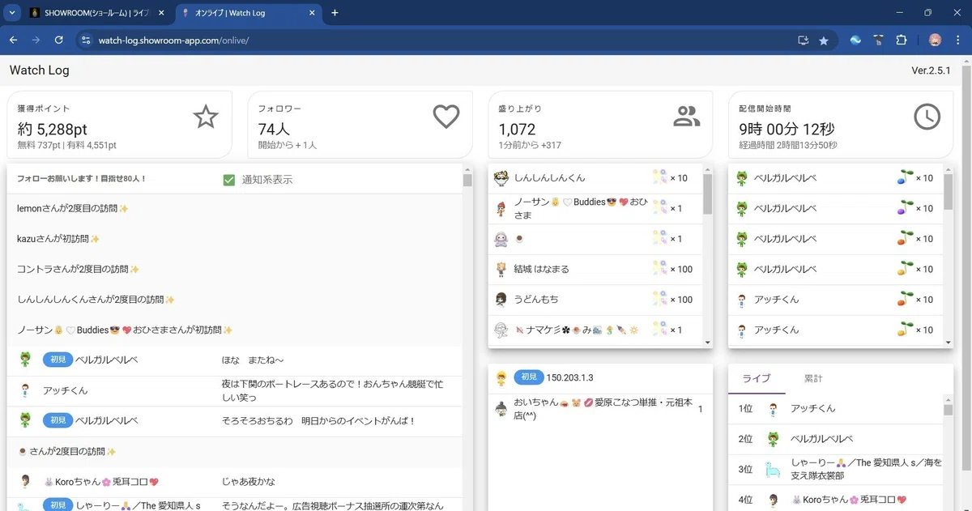Click the Ver.2.5.1 version label
Image resolution: width=972 pixels, height=511 pixels.
coord(931,70)
